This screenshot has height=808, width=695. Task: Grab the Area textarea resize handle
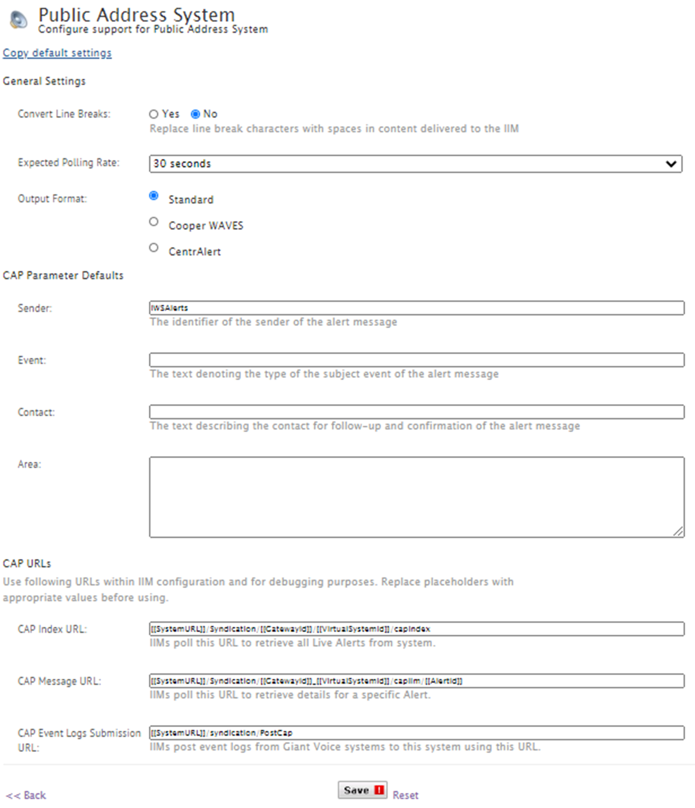[x=678, y=531]
